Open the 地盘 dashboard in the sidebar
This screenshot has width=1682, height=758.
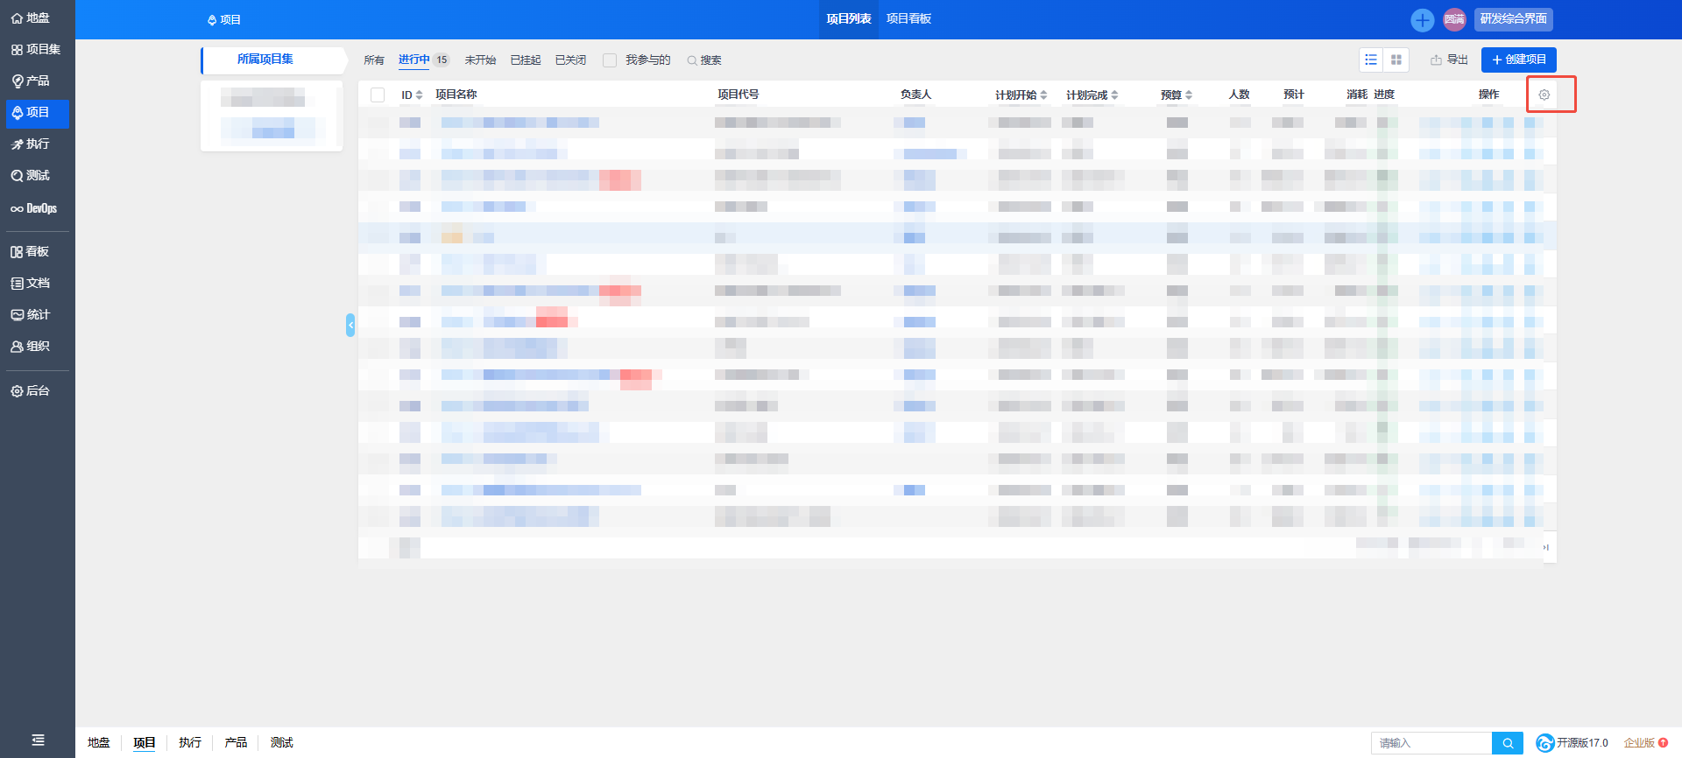click(x=31, y=18)
